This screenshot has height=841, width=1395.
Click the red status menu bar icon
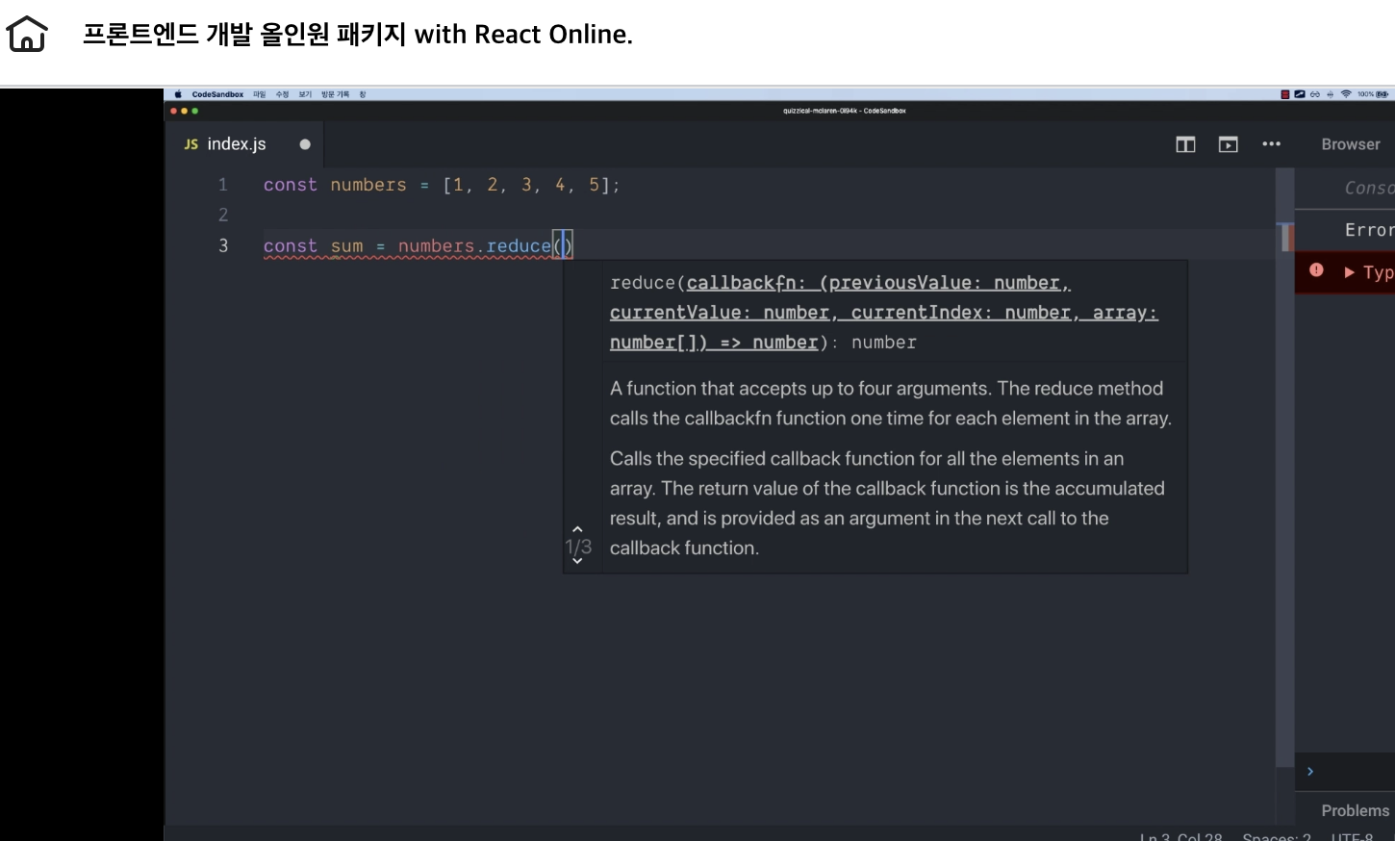[x=1285, y=94]
